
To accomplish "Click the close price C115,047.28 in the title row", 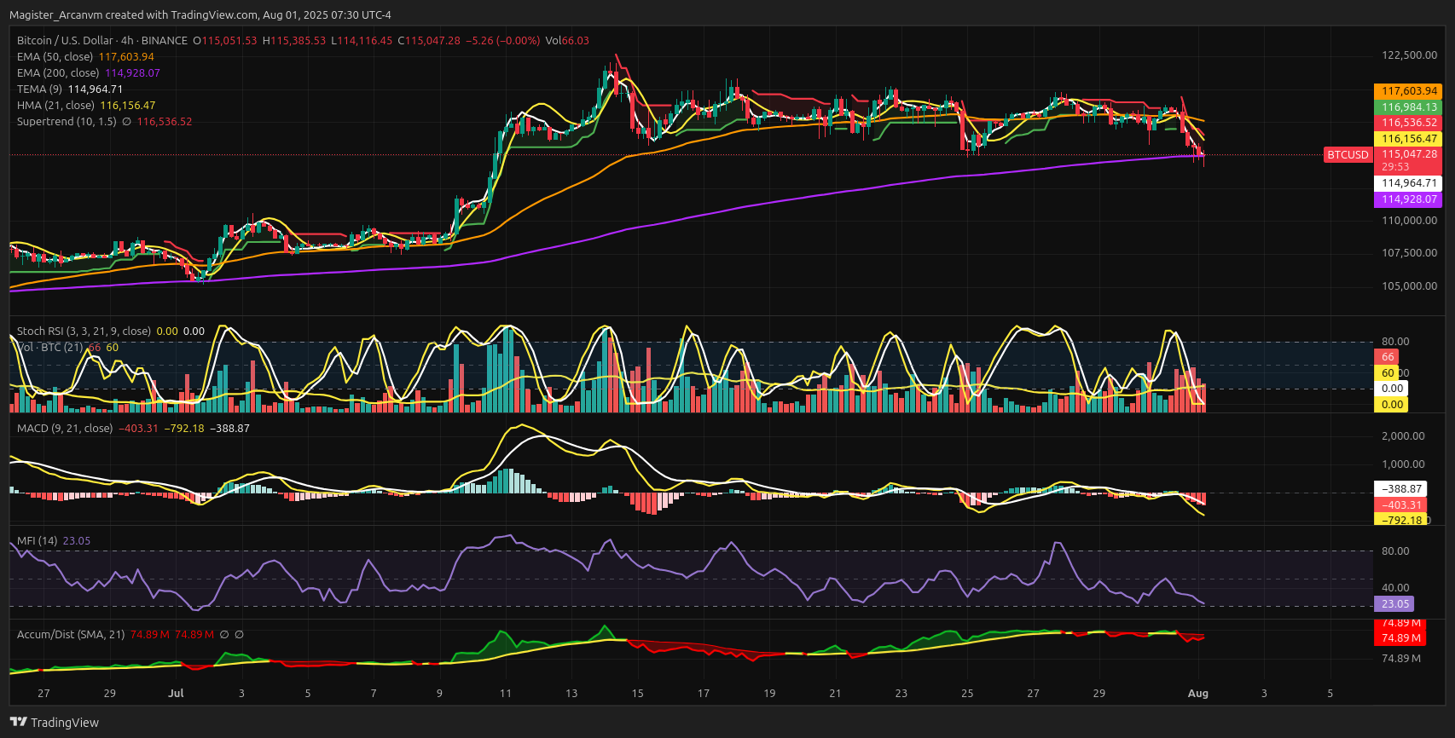I will click(429, 40).
